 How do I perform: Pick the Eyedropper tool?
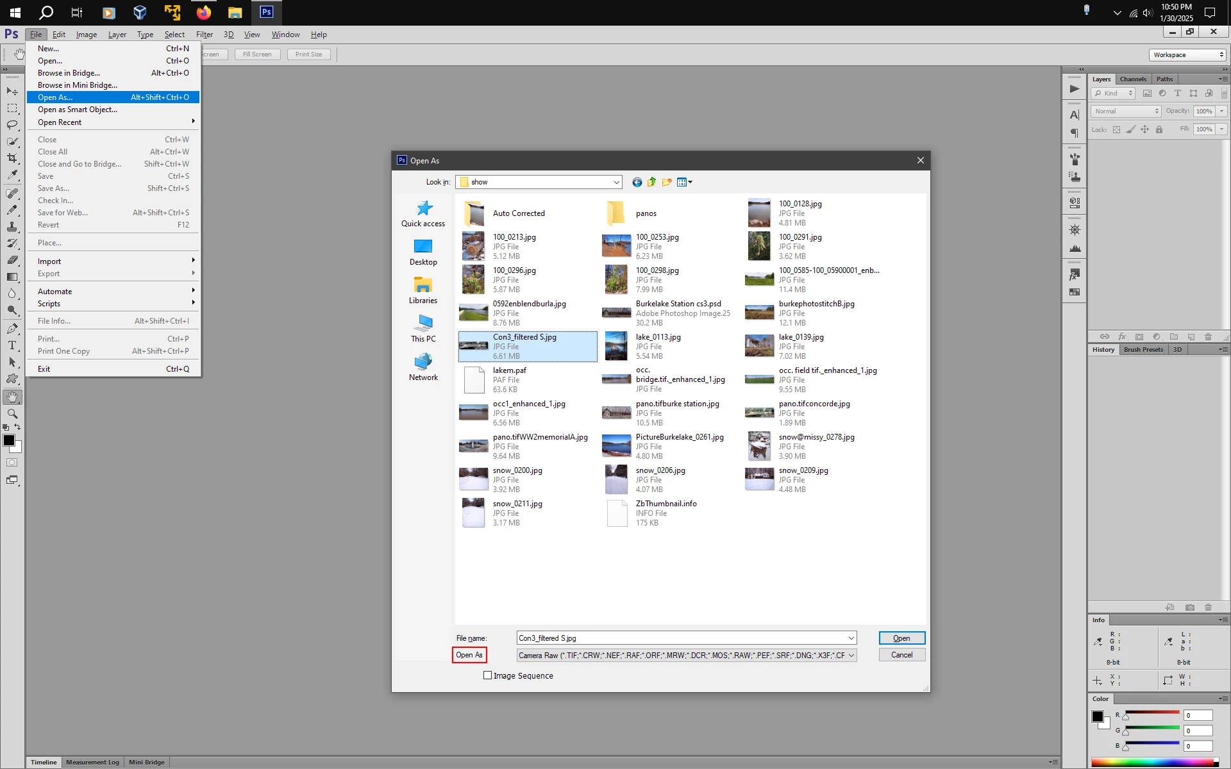pos(12,175)
